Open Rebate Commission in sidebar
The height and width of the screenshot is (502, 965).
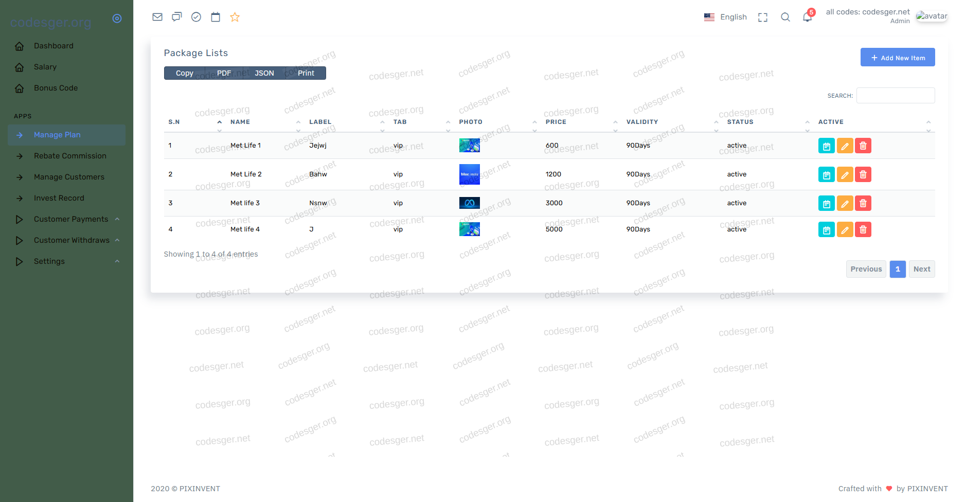point(70,156)
